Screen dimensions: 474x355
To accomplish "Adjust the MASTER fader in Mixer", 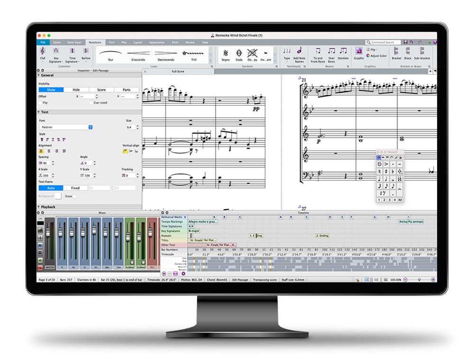I will coord(48,232).
